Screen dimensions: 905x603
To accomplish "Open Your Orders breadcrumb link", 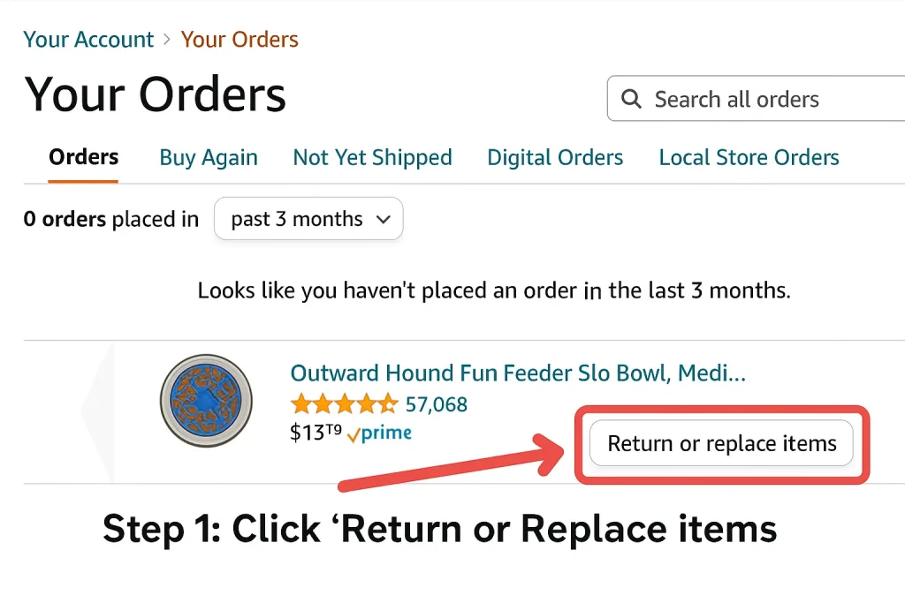I will pos(240,39).
